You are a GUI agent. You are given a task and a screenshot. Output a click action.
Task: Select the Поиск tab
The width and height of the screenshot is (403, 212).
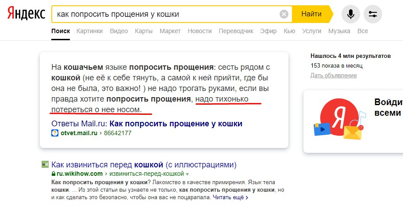61,31
